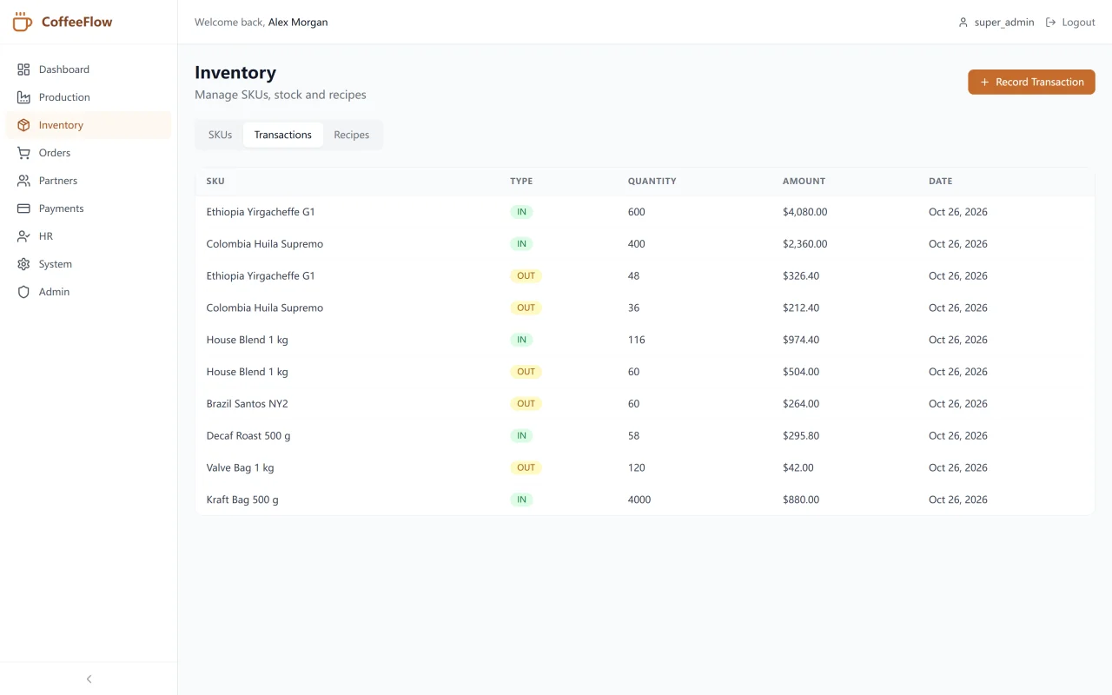Screen dimensions: 1112x695
Task: Click the OUT badge for Brazil Santos NY2
Action: [x=526, y=404]
